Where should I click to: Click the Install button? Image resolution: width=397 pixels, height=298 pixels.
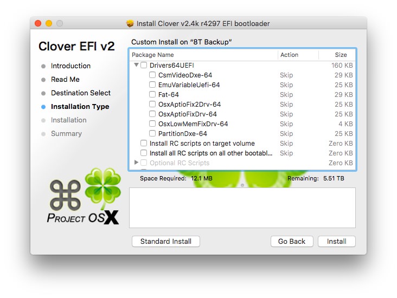(336, 241)
